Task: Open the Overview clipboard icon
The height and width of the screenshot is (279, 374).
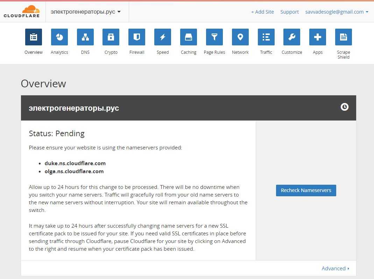Action: coord(34,37)
